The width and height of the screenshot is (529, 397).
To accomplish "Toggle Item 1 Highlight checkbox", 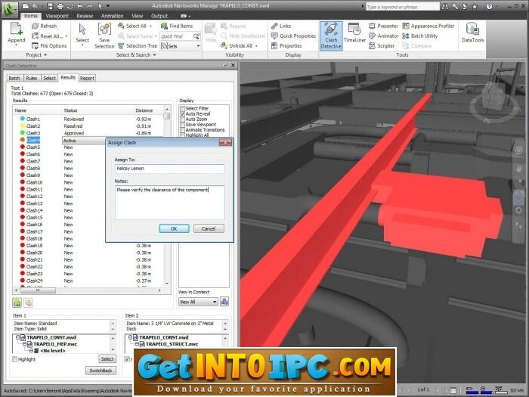I will (14, 359).
